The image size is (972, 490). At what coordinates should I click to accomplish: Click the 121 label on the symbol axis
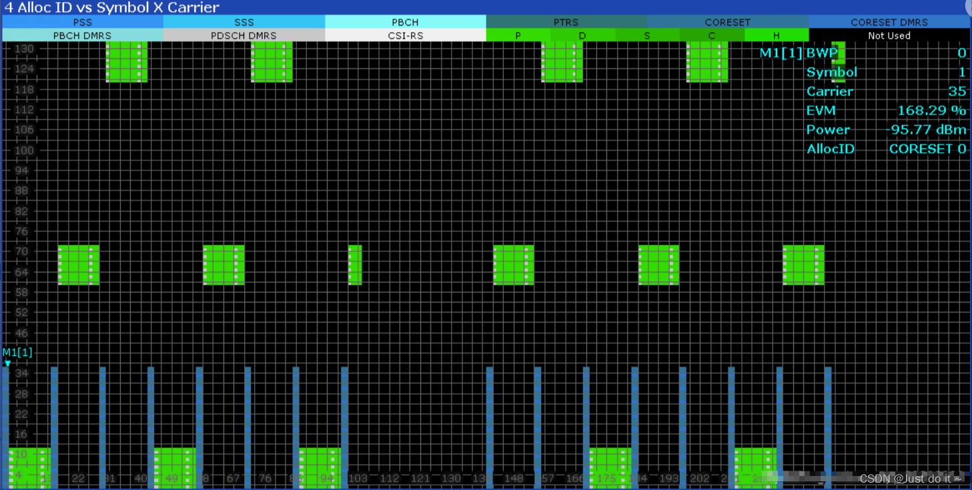[420, 479]
